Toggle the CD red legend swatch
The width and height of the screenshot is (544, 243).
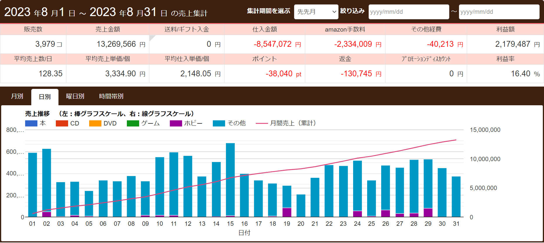click(x=62, y=123)
